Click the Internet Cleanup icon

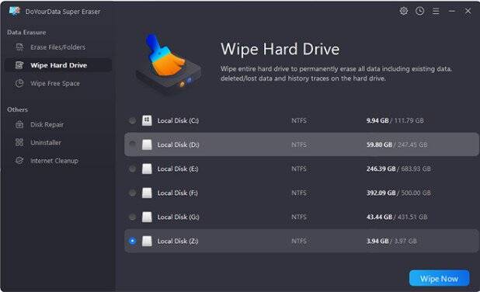(x=19, y=161)
